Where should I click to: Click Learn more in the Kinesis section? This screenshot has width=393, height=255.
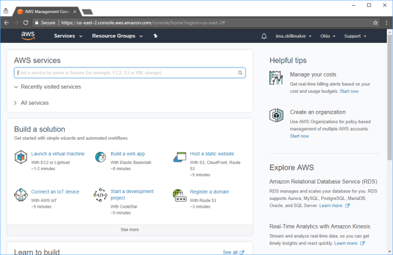(346, 243)
